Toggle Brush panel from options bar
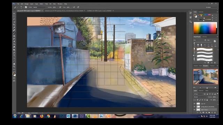223x125 pixels. point(26,7)
